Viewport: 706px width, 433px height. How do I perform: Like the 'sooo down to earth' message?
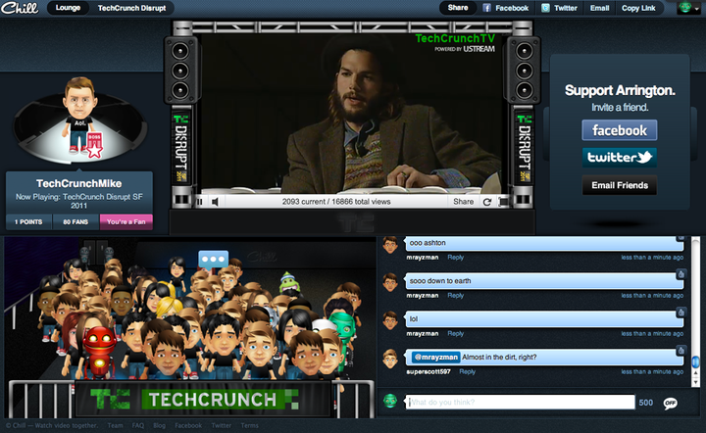tap(681, 274)
